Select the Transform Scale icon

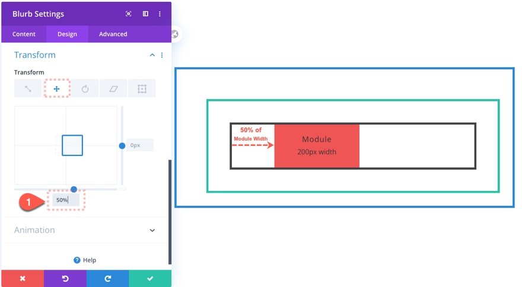(x=28, y=88)
